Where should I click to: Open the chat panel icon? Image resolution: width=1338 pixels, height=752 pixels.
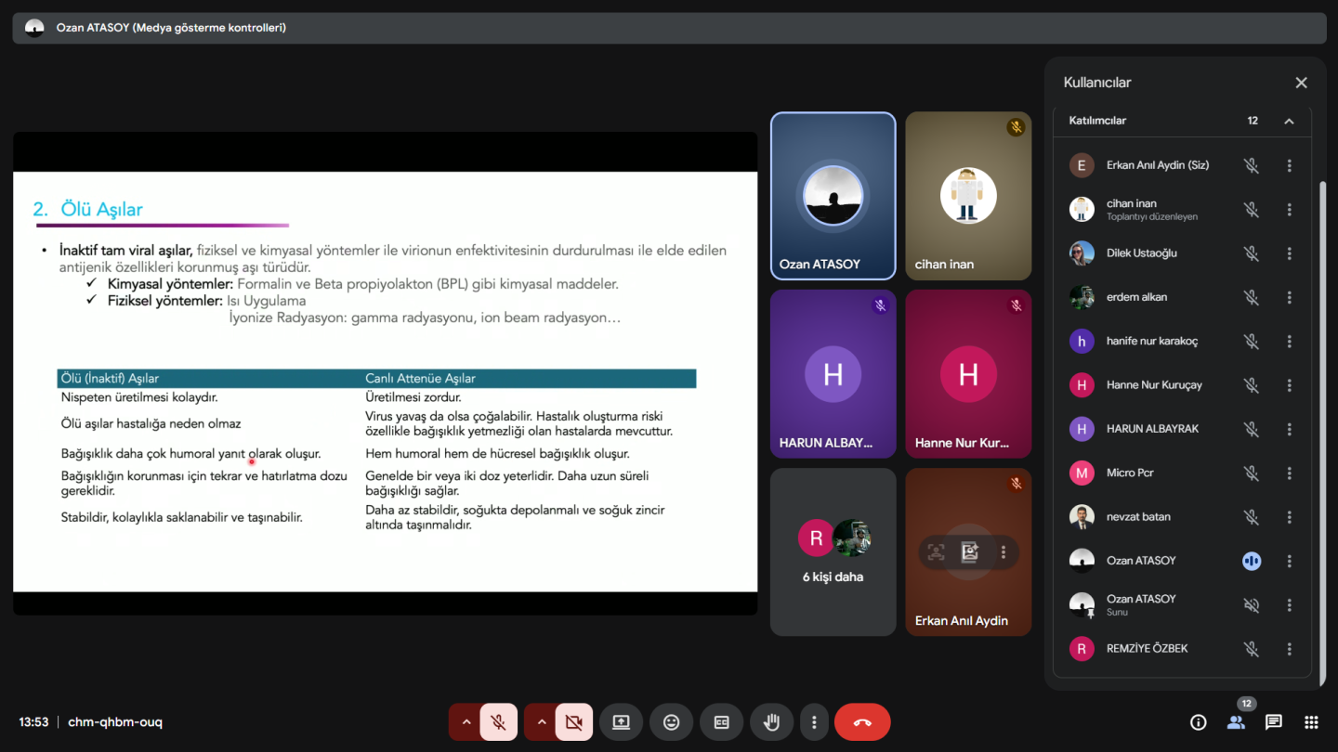pos(1273,722)
